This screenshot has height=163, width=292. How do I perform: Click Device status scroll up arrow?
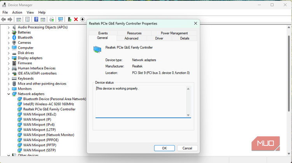coord(188,89)
